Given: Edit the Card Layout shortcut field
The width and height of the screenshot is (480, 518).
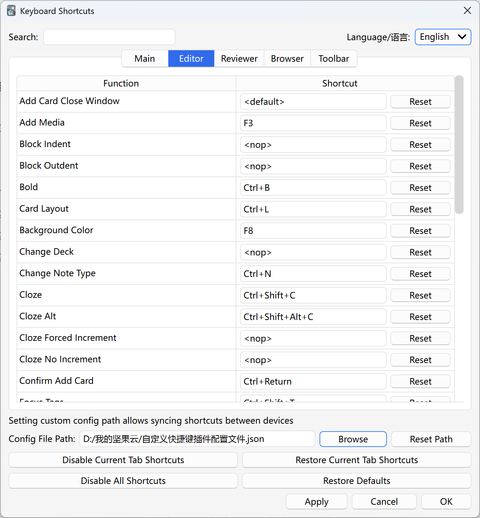Looking at the screenshot, I should coord(313,209).
